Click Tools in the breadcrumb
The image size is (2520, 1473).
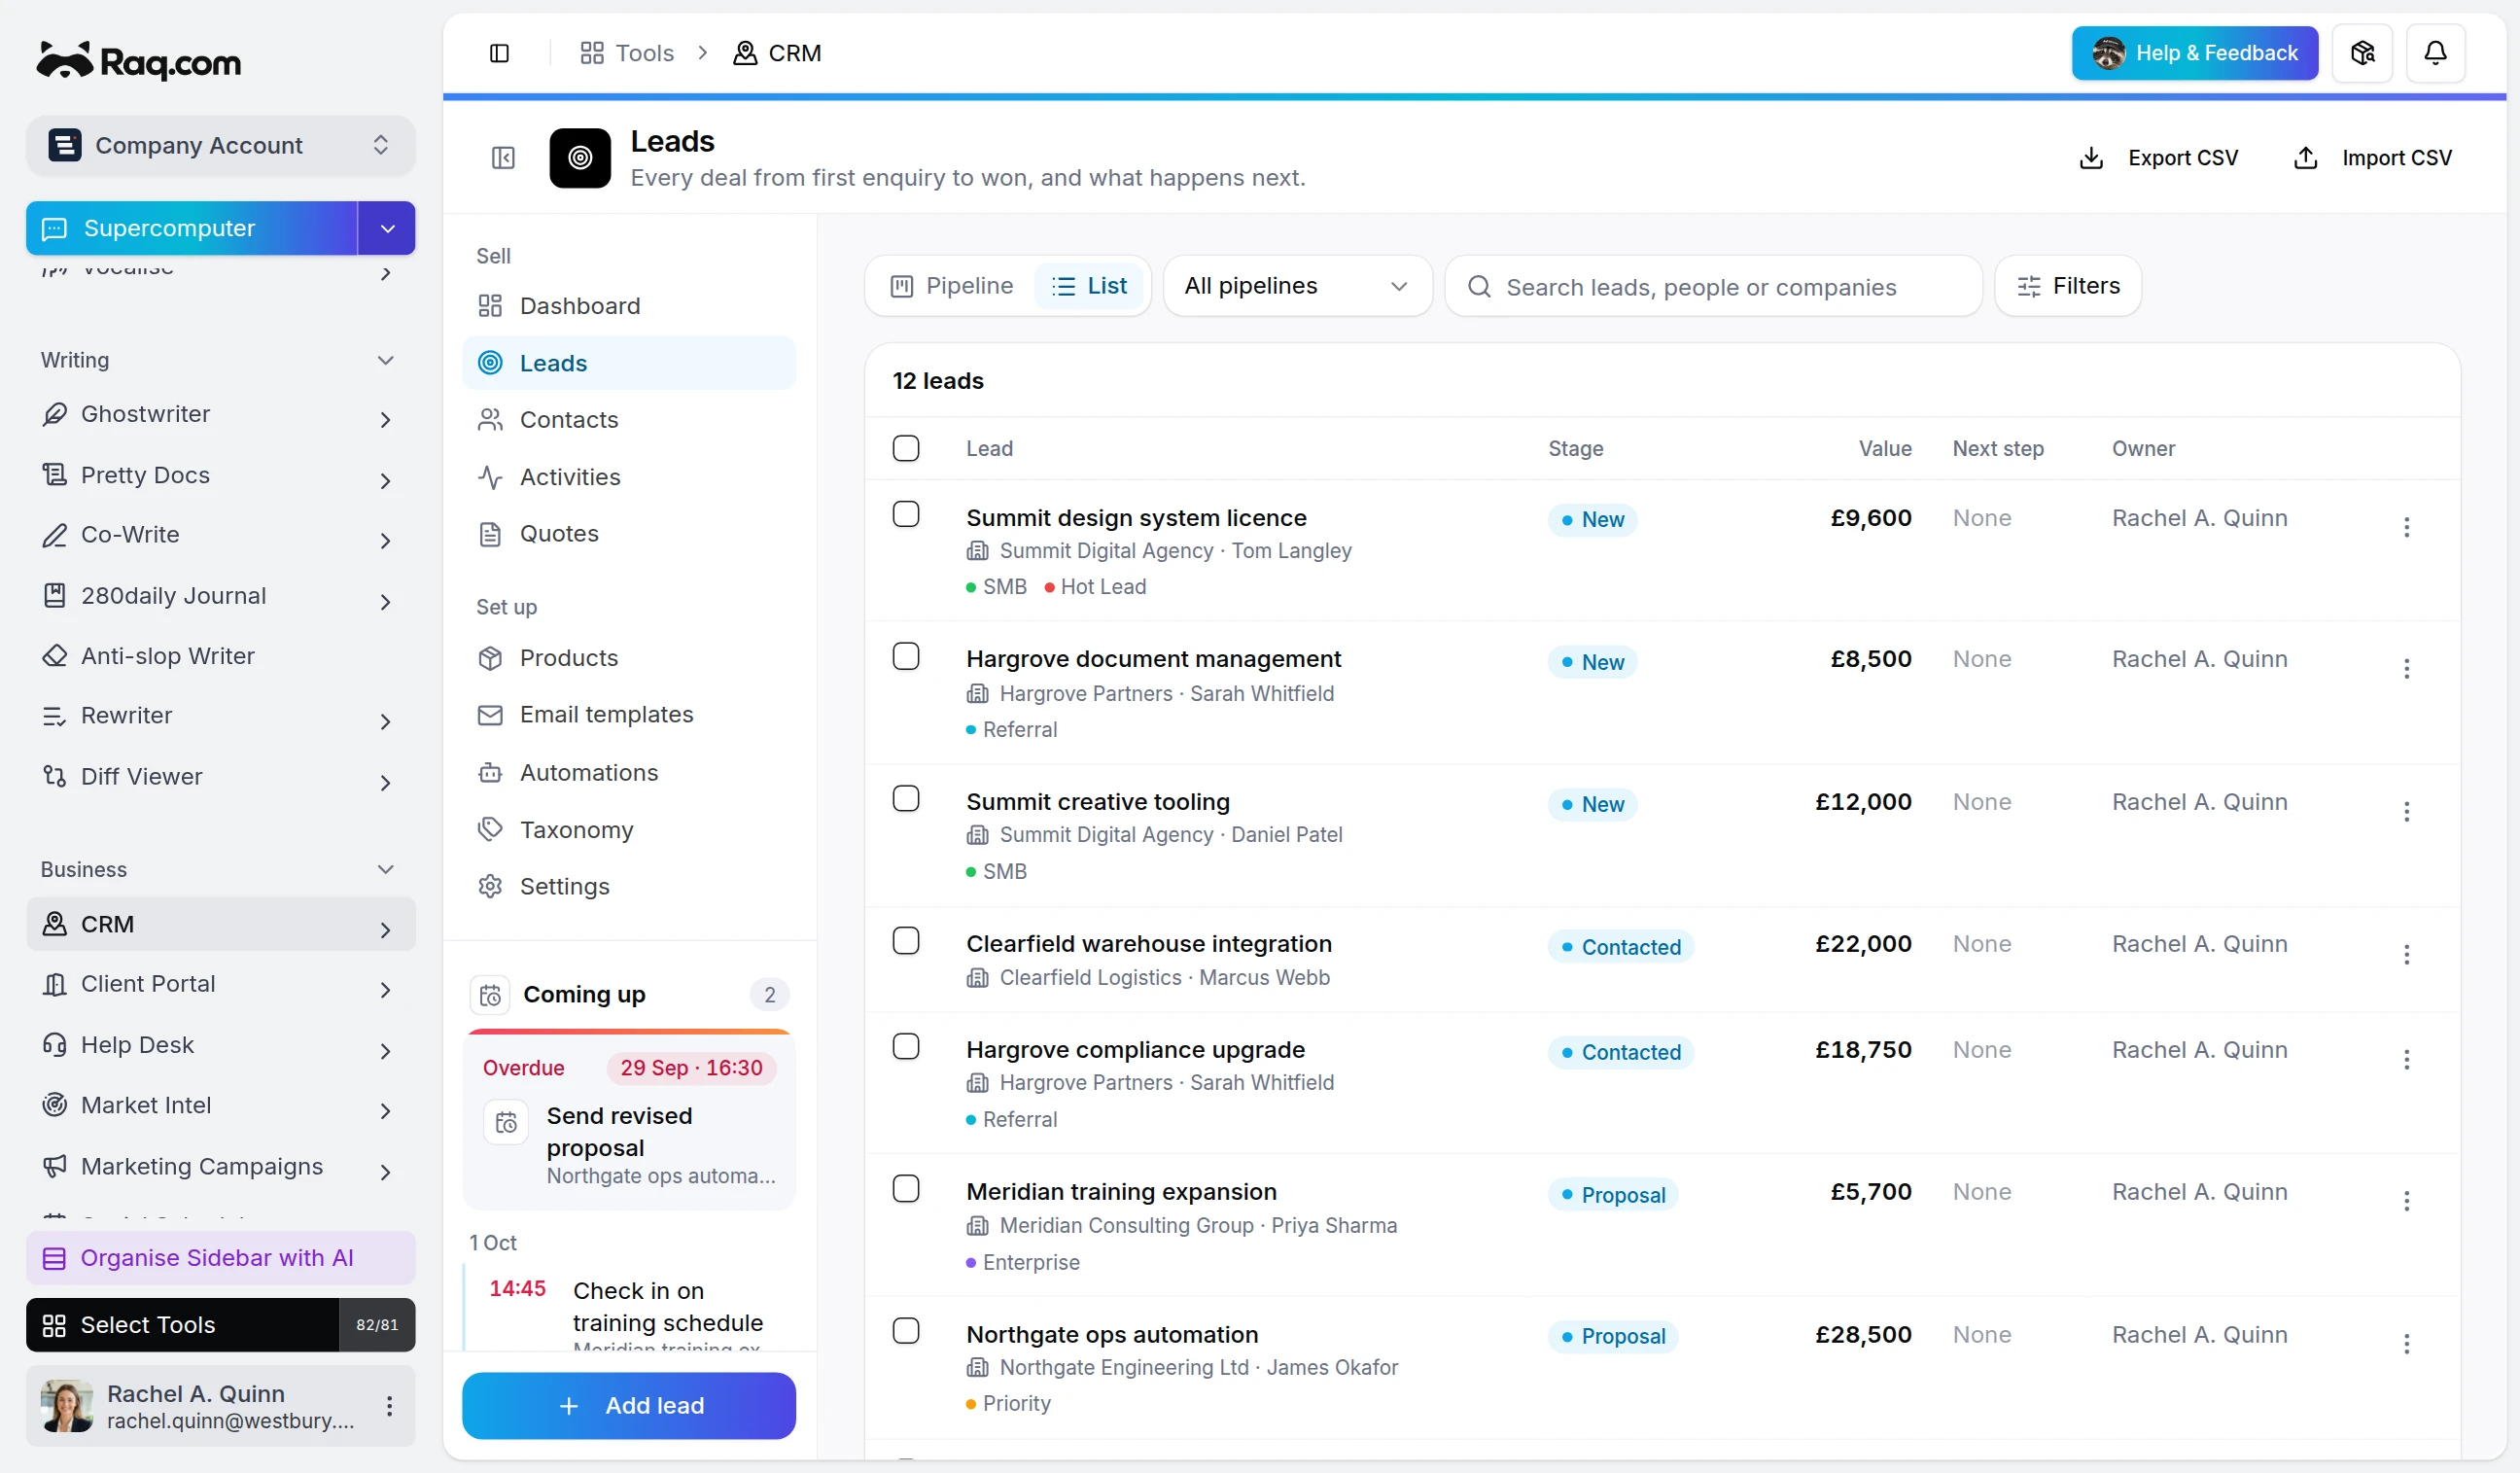627,53
